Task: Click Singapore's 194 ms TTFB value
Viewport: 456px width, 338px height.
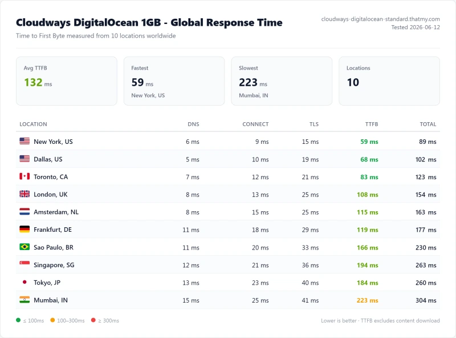Action: click(x=368, y=265)
